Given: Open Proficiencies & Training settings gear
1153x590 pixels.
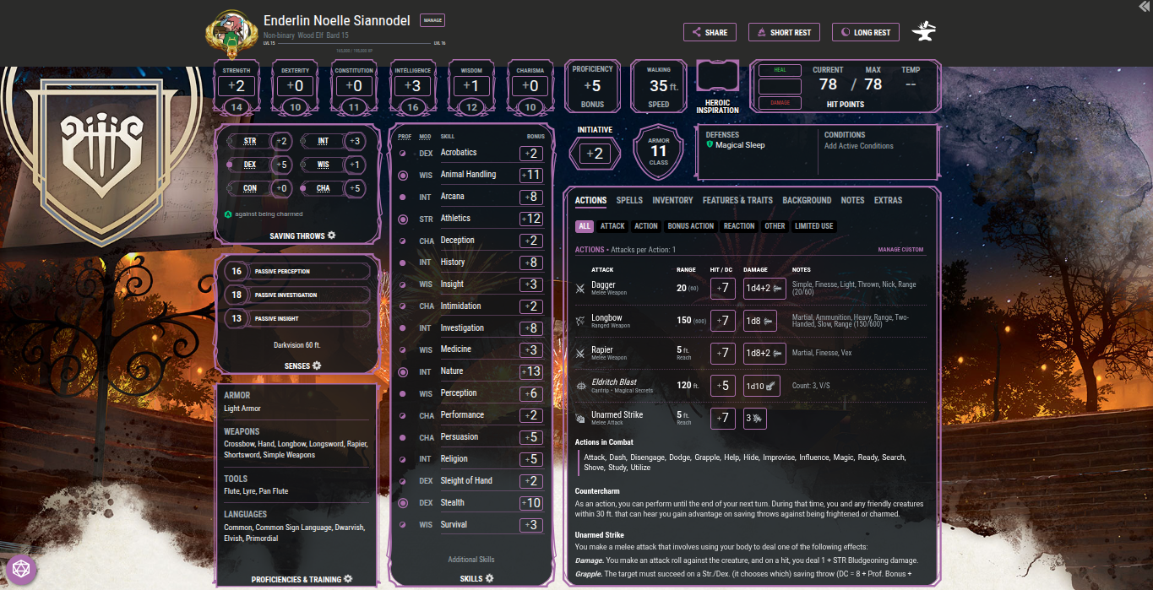Looking at the screenshot, I should tap(348, 579).
